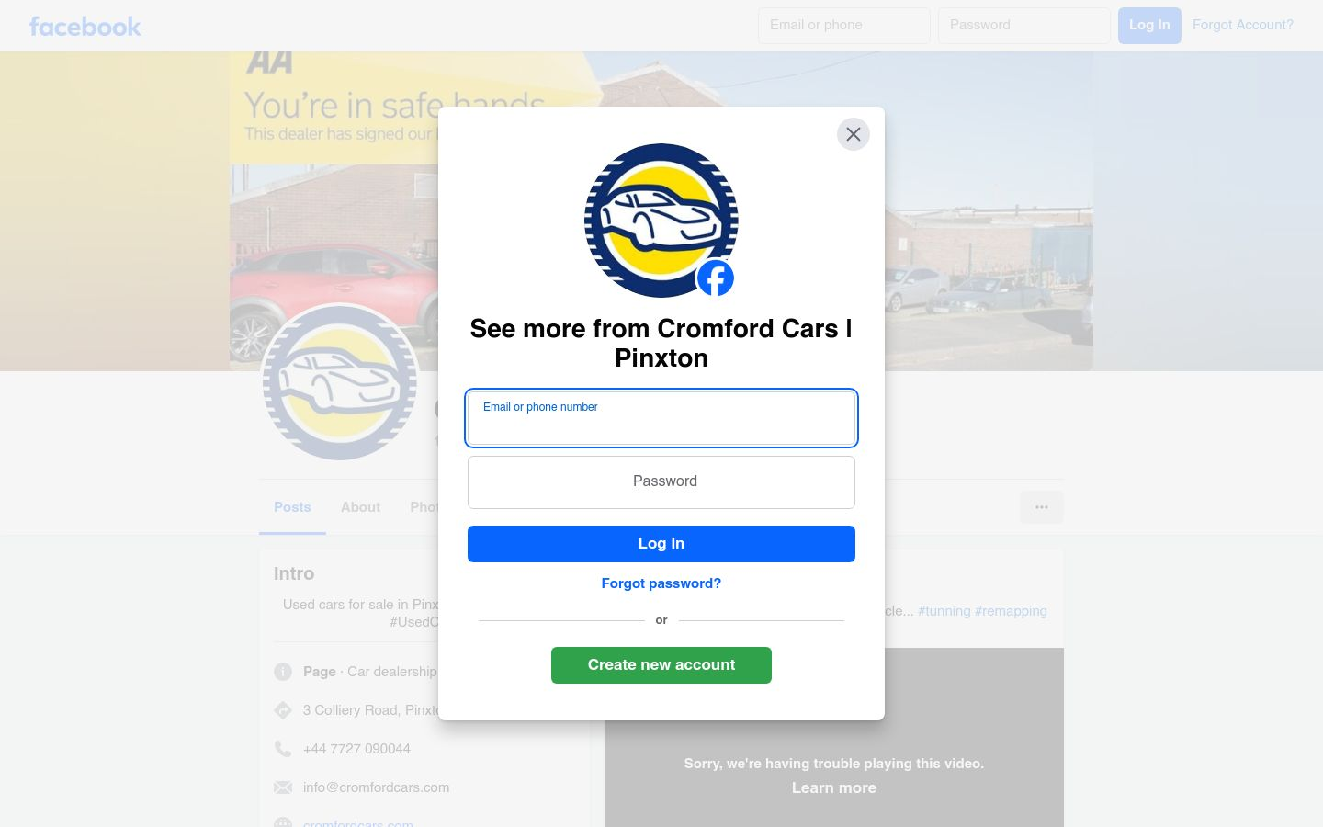Focus the Email or phone number field in dialog
The image size is (1323, 827).
[x=661, y=418]
